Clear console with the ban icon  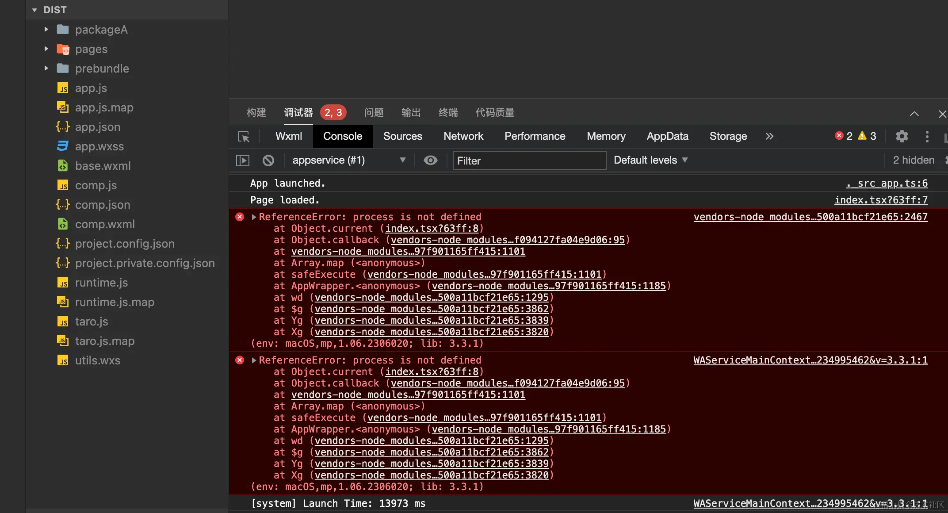pos(268,160)
